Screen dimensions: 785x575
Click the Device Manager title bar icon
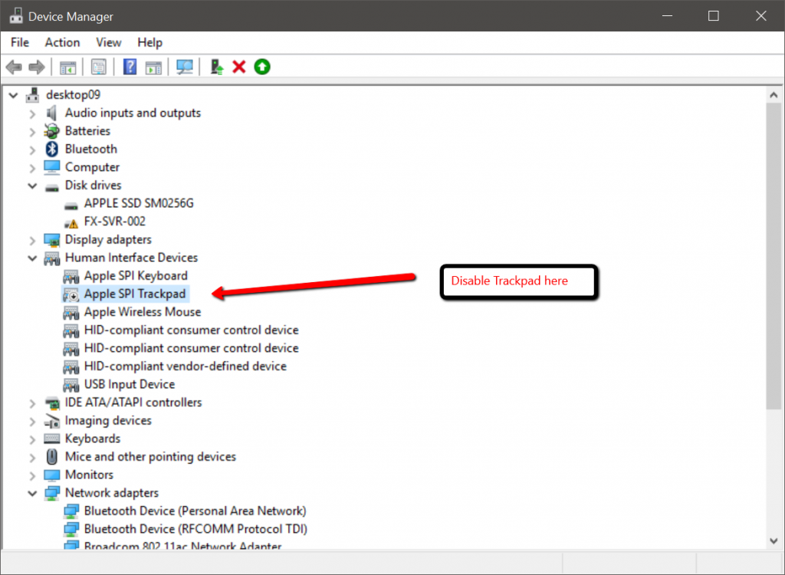click(x=17, y=15)
